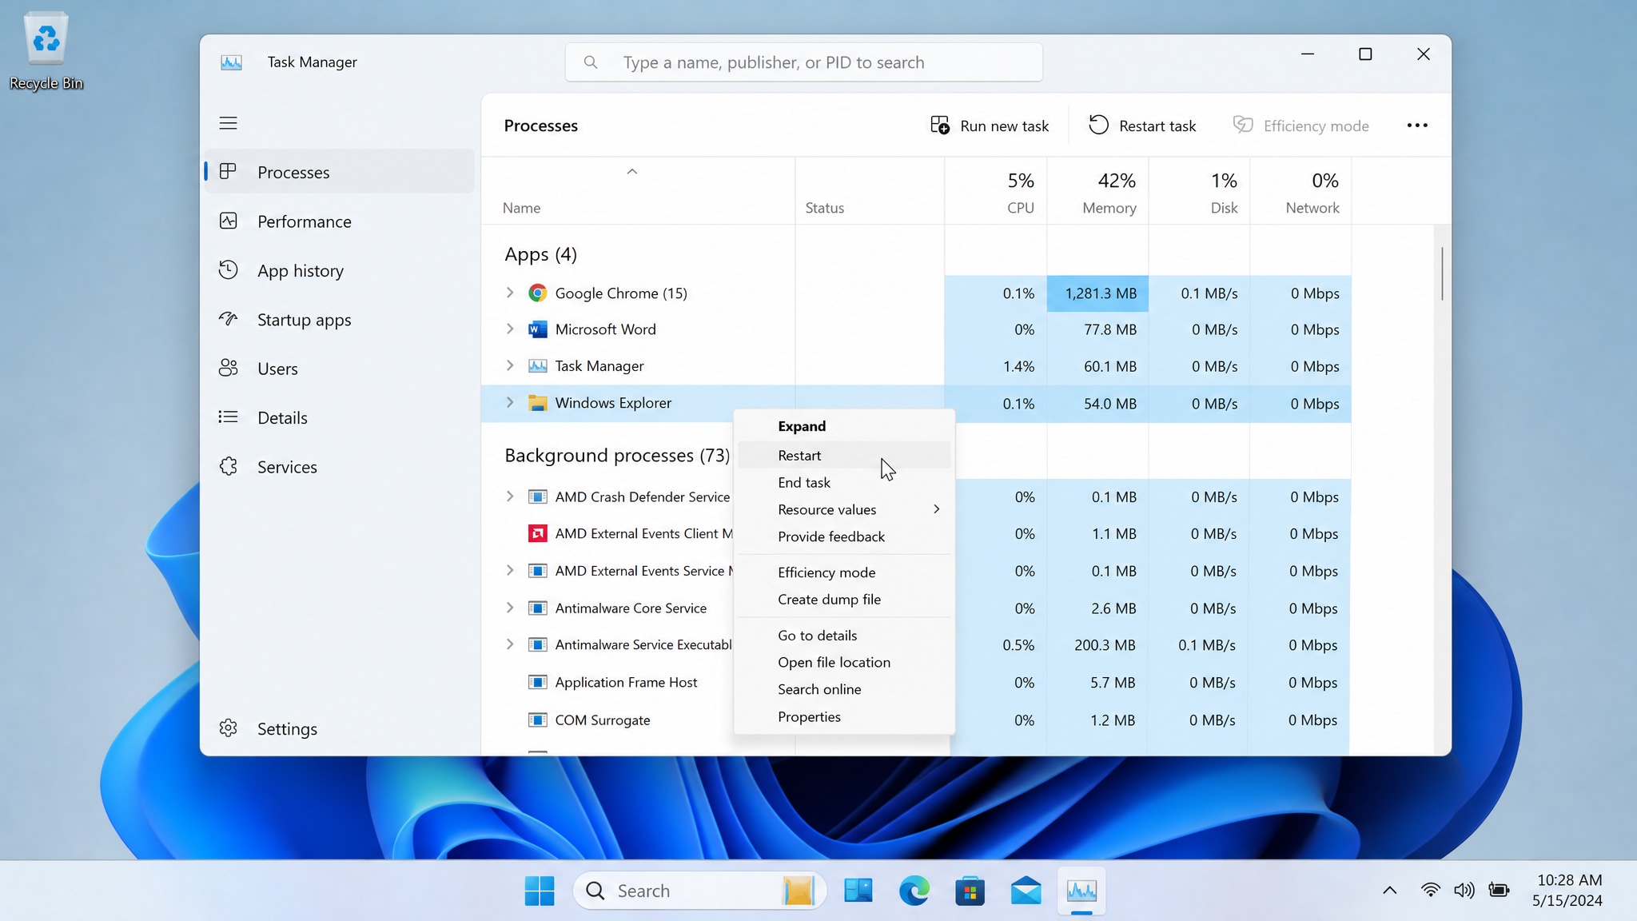Open the clock showing 10:28 AM

(1567, 891)
